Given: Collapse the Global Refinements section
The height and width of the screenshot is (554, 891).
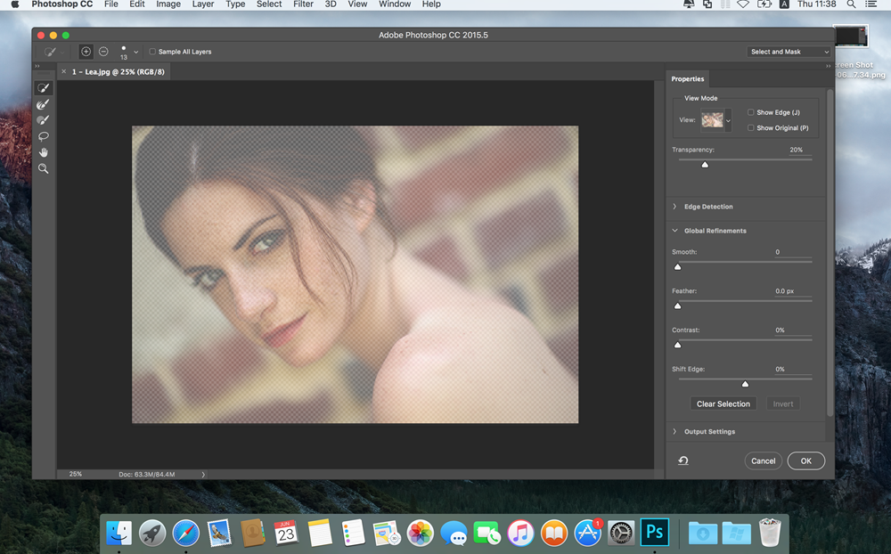Looking at the screenshot, I should [x=674, y=231].
